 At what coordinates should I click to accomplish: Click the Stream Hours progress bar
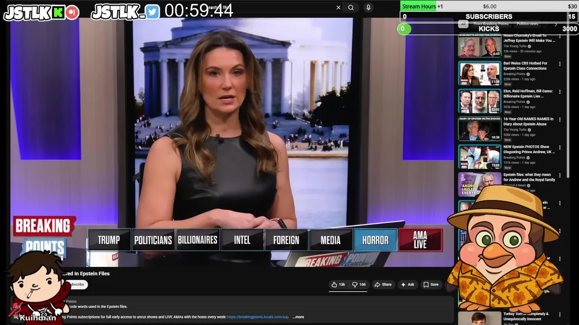[489, 6]
